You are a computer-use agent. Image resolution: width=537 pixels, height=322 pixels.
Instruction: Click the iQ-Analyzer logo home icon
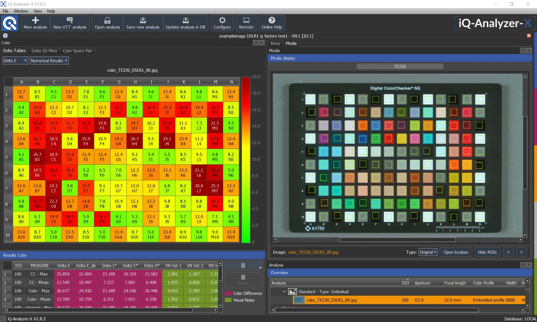[10, 23]
